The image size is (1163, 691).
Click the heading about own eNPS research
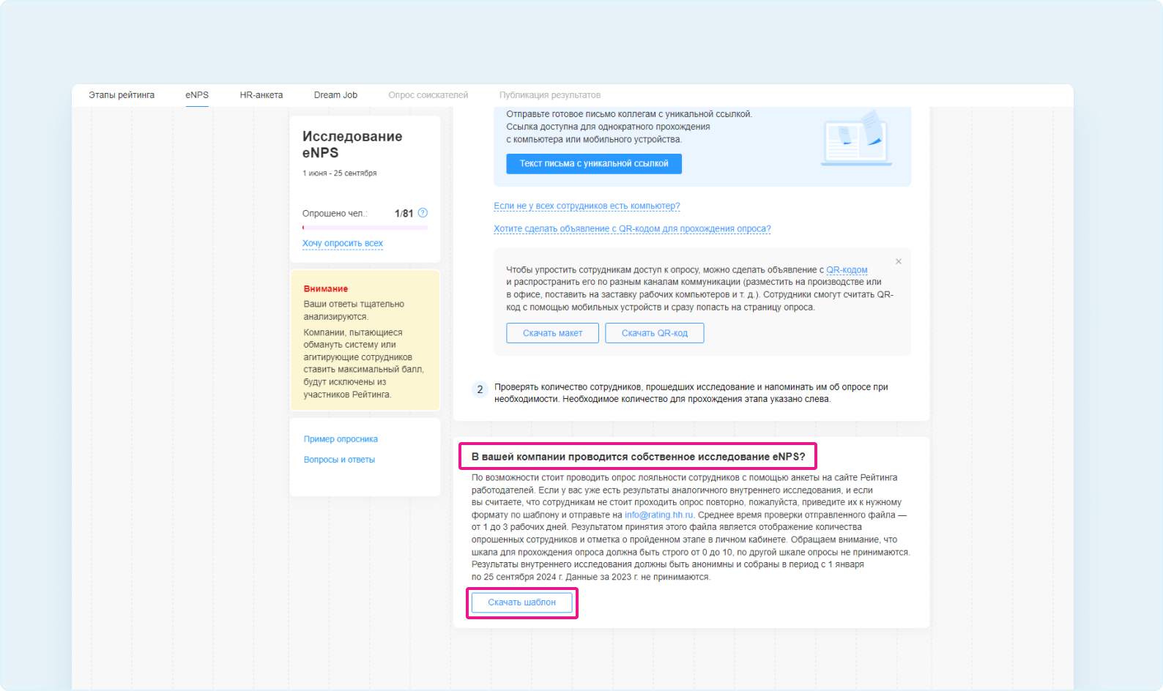(638, 457)
